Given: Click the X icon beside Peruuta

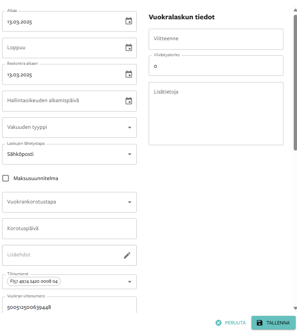Looking at the screenshot, I should pos(219,323).
